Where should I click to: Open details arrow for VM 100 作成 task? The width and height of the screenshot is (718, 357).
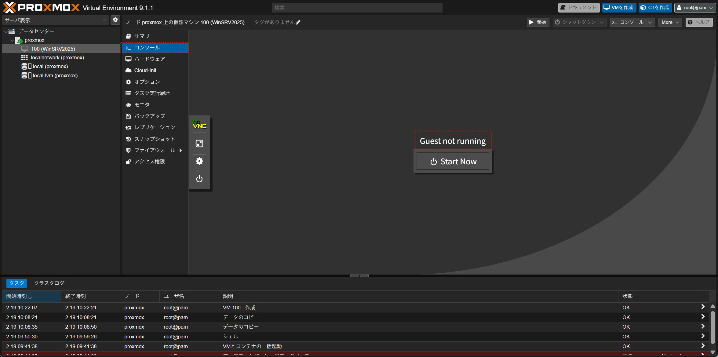703,307
